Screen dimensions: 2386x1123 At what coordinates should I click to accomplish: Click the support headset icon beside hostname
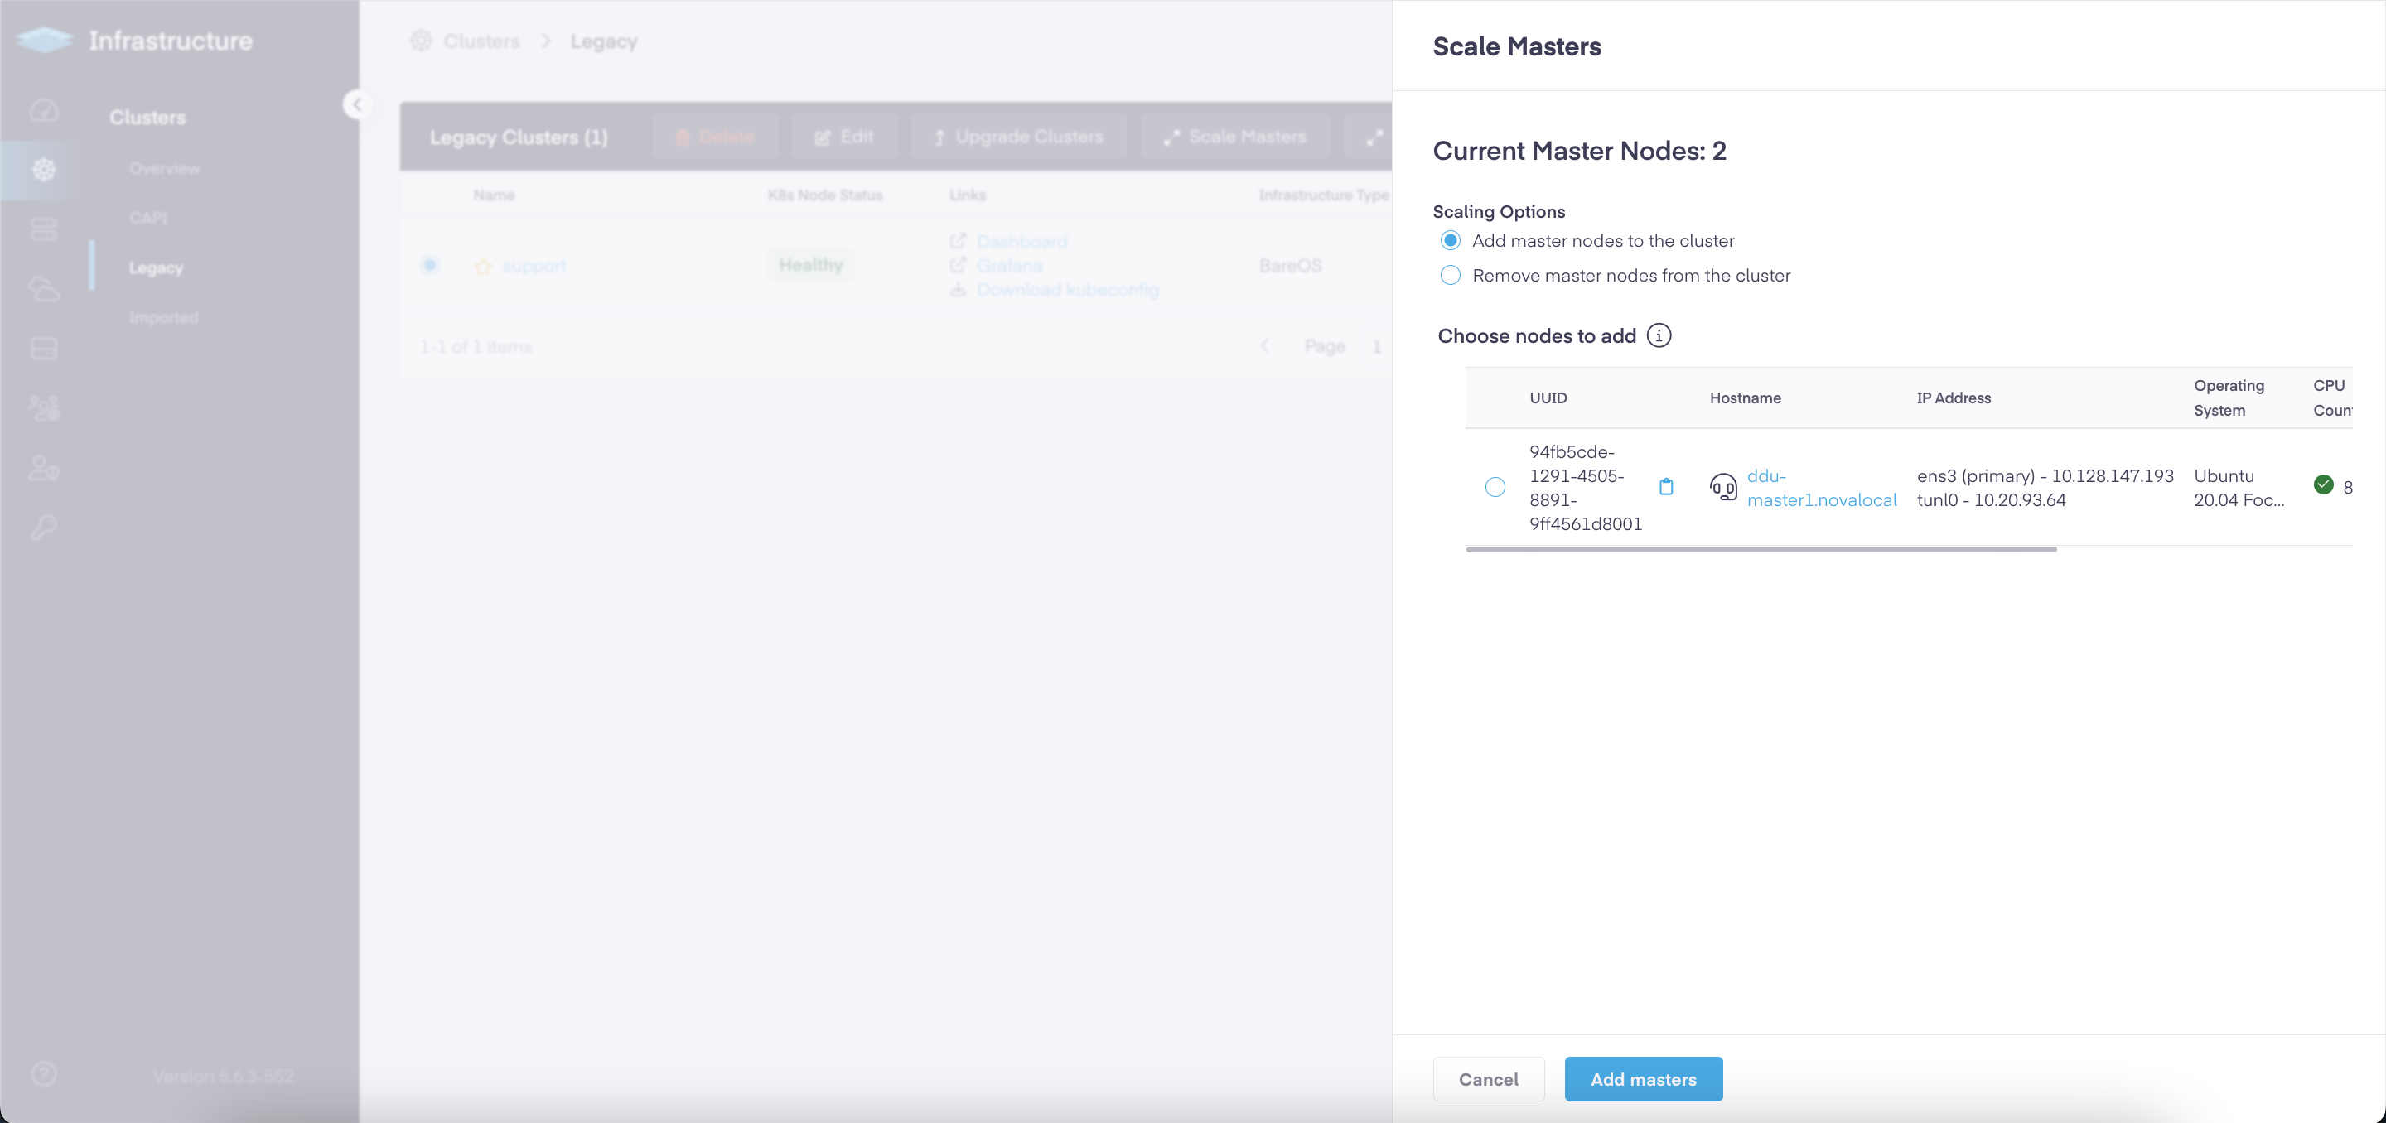click(x=1723, y=487)
